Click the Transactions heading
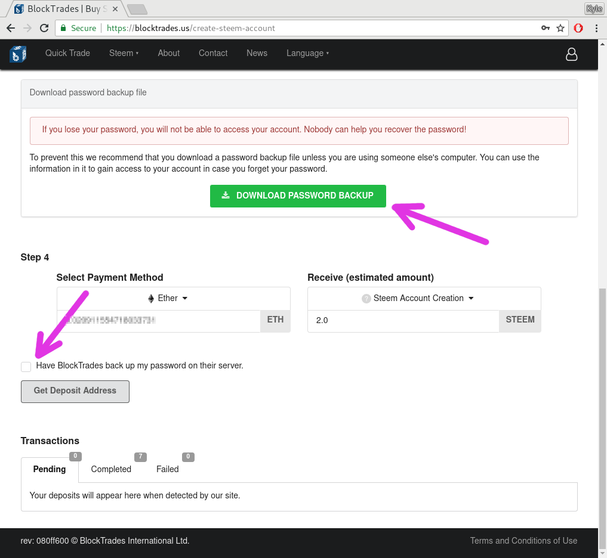 (x=50, y=441)
